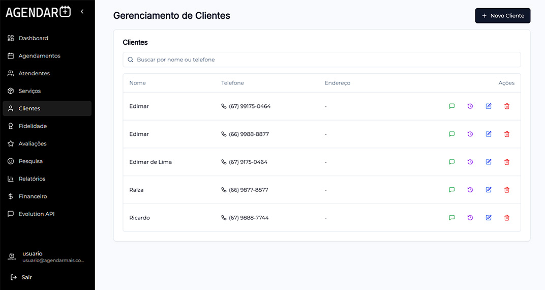View history for client (66) 9988-8877
This screenshot has height=290, width=545.
coord(470,134)
